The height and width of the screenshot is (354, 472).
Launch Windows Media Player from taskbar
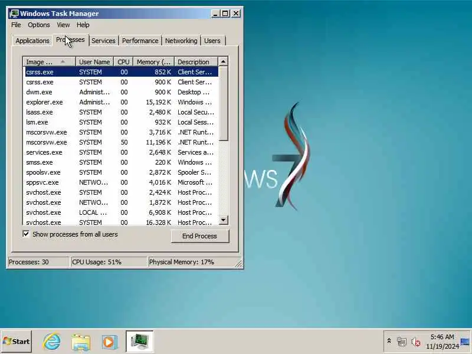pos(109,342)
